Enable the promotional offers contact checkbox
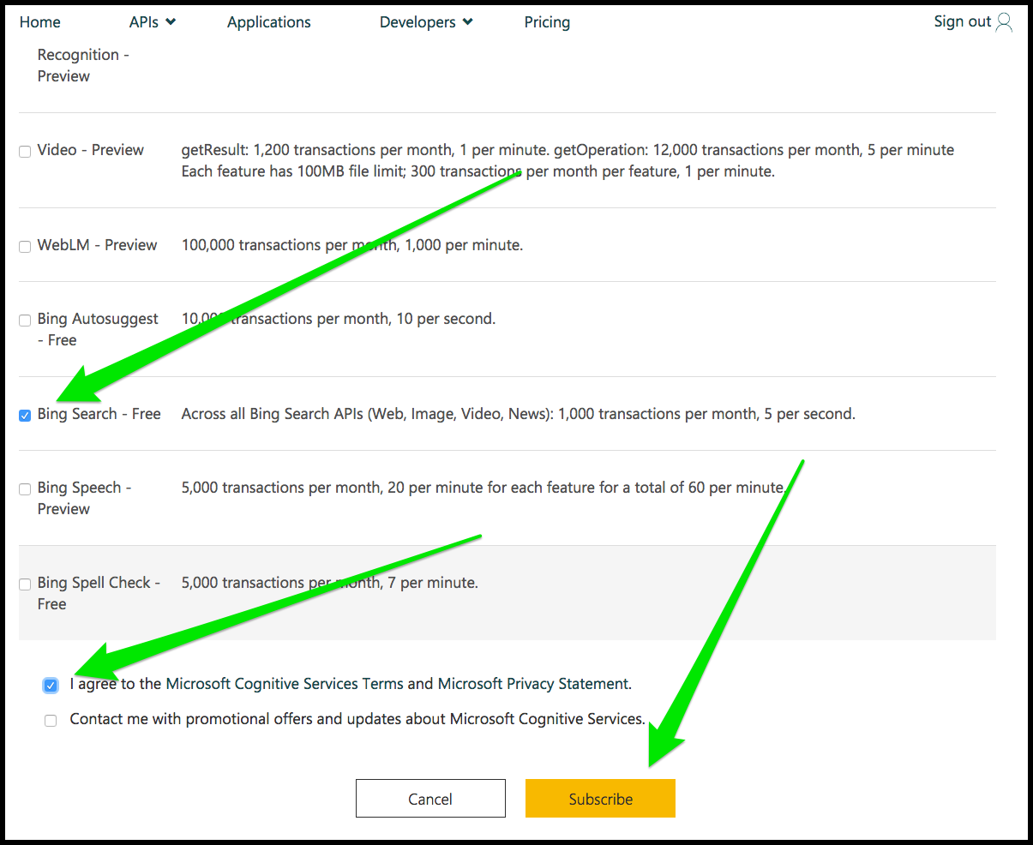Image resolution: width=1033 pixels, height=845 pixels. click(x=51, y=721)
